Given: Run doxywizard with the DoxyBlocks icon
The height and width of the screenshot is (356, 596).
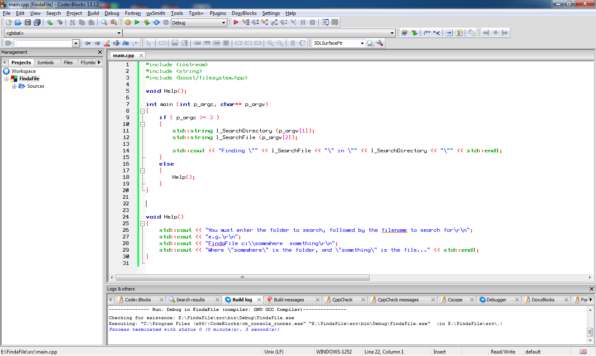Looking at the screenshot, I should (404, 33).
